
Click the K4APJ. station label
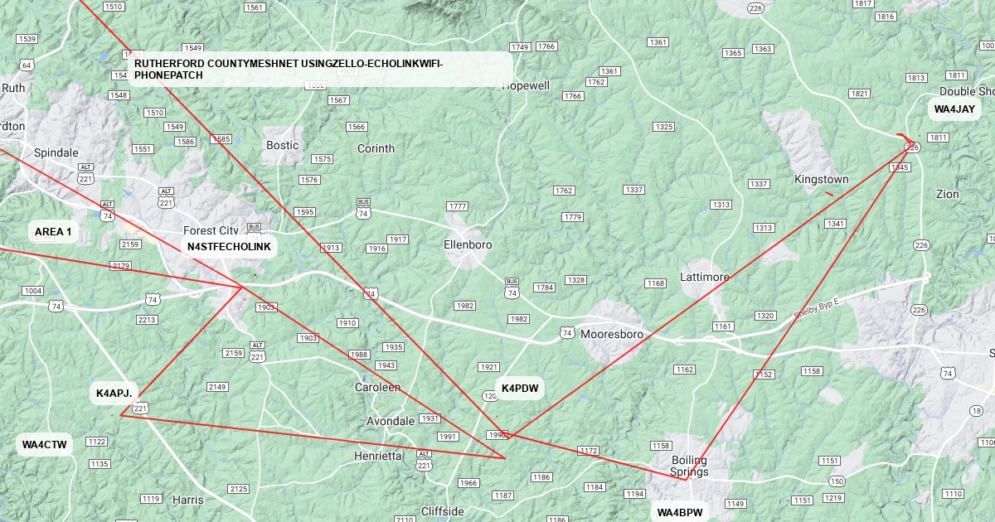[114, 394]
